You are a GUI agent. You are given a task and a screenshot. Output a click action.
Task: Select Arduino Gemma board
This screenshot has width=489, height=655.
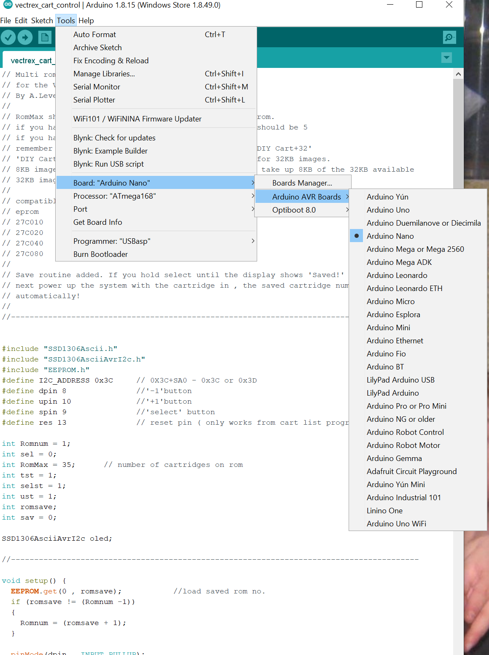418,458
